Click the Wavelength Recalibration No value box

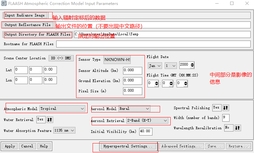pyautogui.click(x=229, y=128)
